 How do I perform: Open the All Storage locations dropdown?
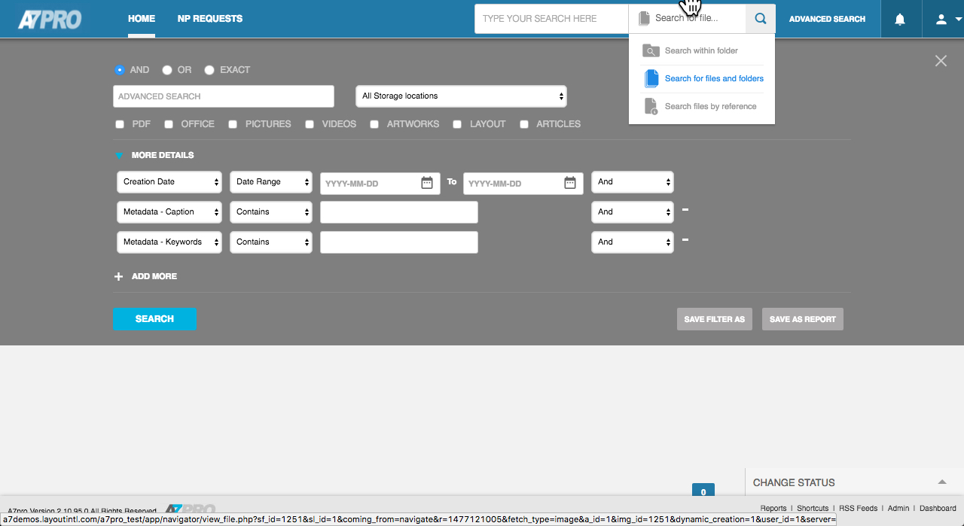click(x=461, y=96)
